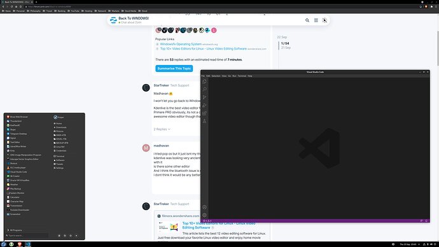Open the Terminal menu in VS Code
439x247 pixels.
point(242,76)
